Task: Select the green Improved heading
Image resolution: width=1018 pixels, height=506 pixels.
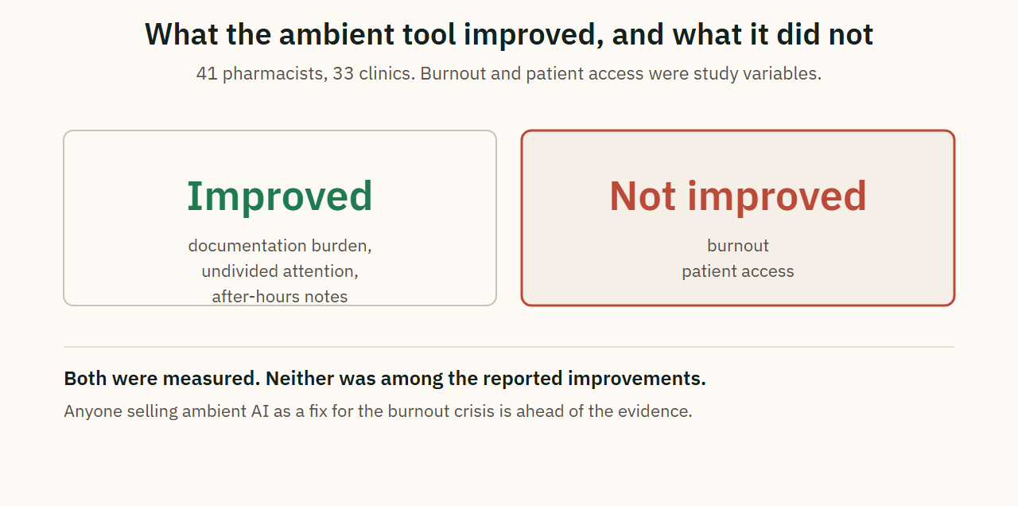Action: [280, 196]
